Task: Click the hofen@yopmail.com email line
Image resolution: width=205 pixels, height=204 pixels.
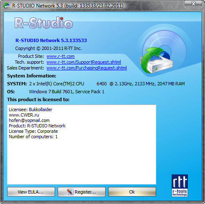Action: (29, 120)
